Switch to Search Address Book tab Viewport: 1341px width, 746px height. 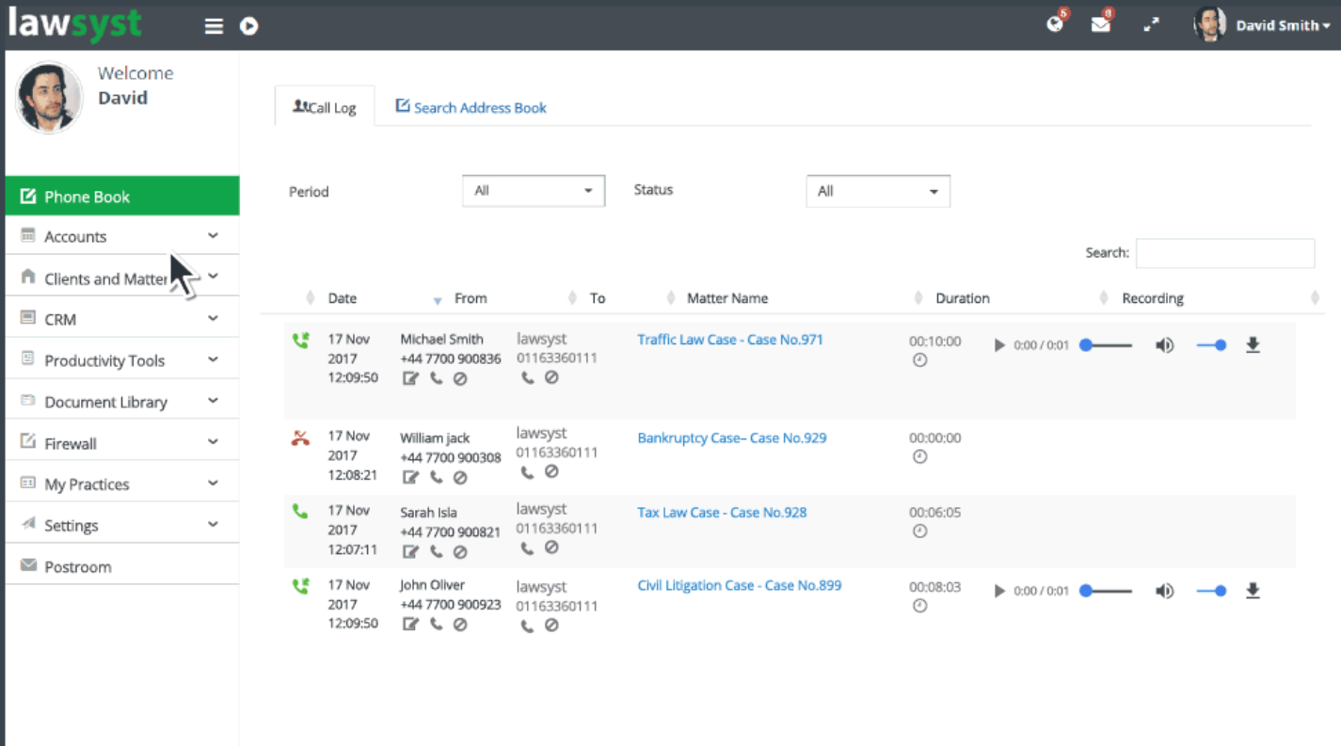coord(471,107)
